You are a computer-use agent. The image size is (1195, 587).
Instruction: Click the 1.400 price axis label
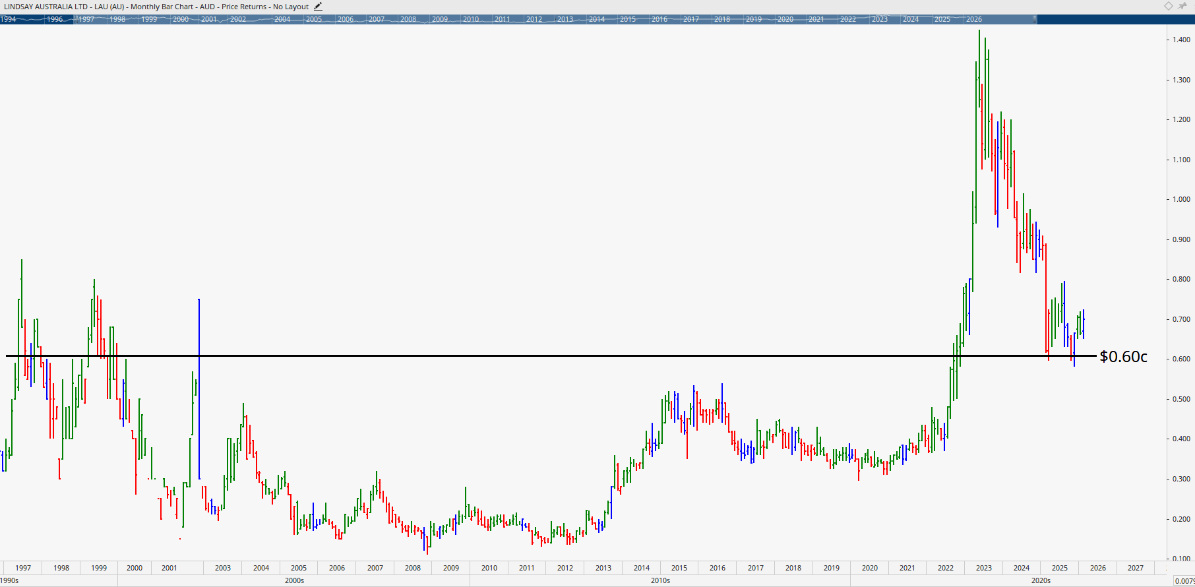pos(1181,40)
